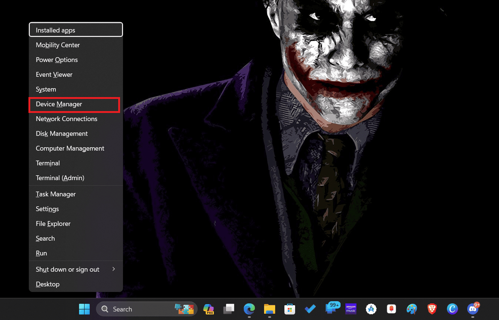This screenshot has width=499, height=320.
Task: Open Microsoft Copilot from the taskbar
Action: coord(209,309)
